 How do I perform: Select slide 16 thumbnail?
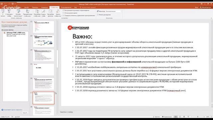point(44,84)
